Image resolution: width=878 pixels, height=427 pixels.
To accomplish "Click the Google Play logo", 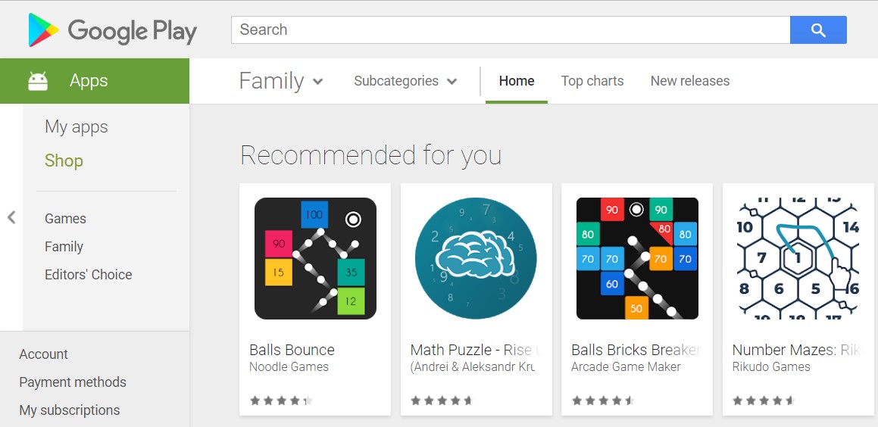I will pos(113,30).
